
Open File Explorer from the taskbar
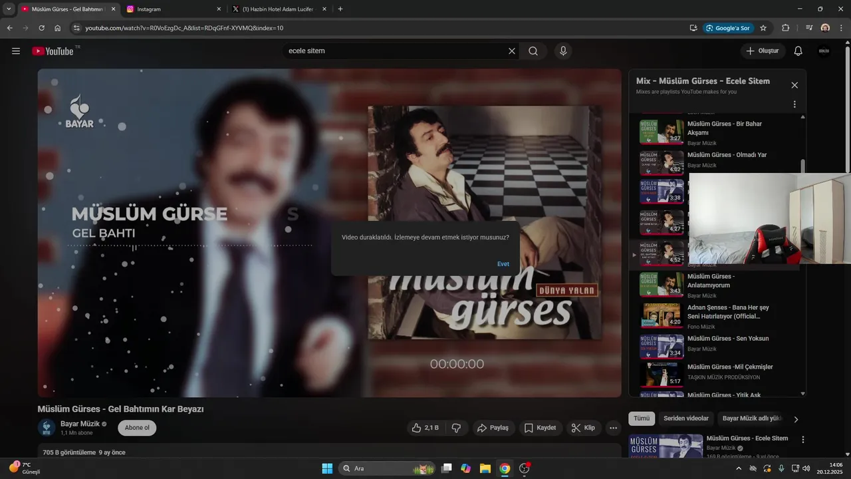[x=485, y=468]
